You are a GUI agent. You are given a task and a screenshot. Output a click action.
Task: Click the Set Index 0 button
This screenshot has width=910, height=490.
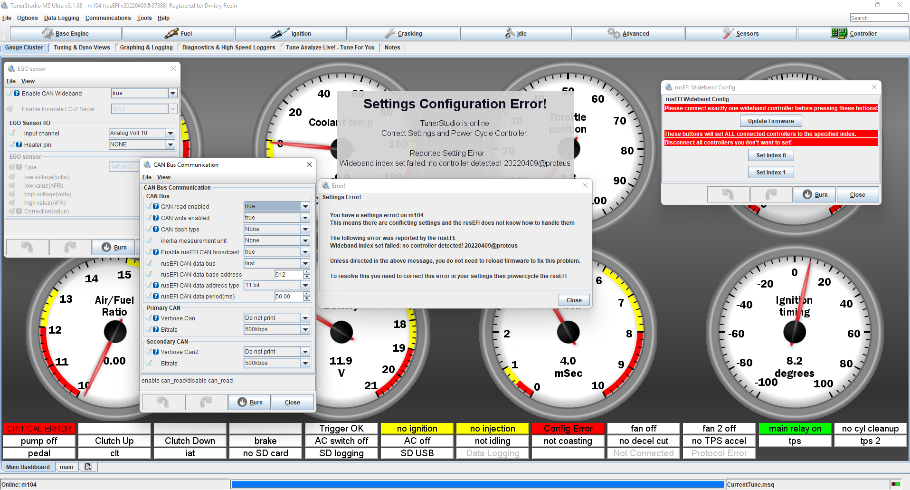pos(771,155)
